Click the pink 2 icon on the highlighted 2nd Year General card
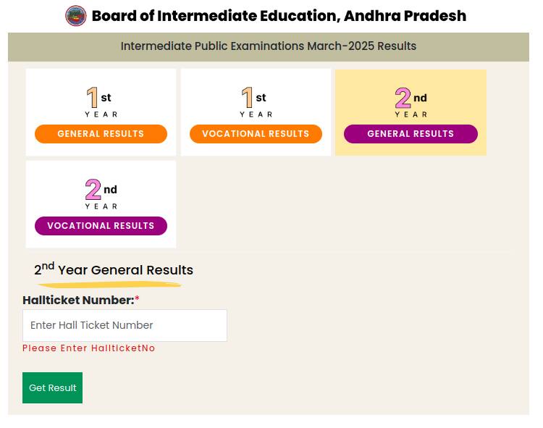Viewport: 543px width, 428px height. pyautogui.click(x=403, y=98)
